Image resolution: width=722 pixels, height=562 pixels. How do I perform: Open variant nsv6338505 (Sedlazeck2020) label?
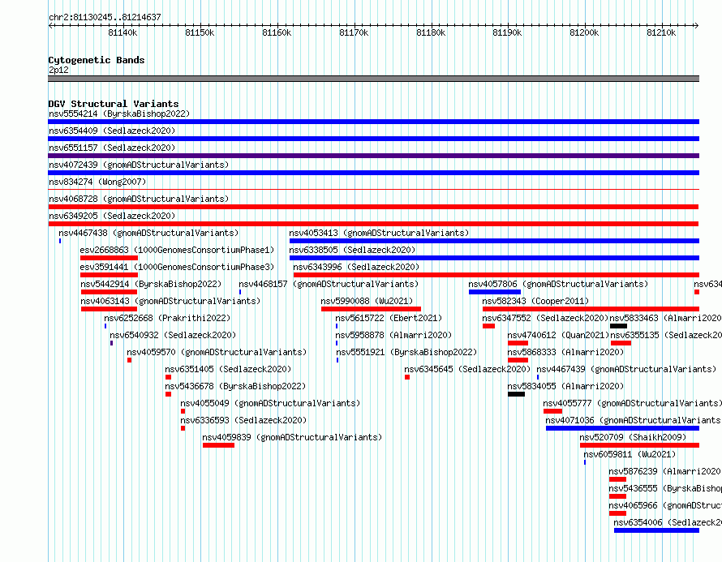352,250
